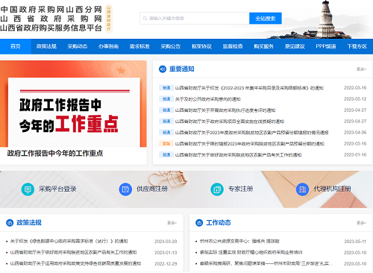373x273 pixels.
Task: Open 忻州市财政局 news ending in ellipsis
Action: [266, 263]
